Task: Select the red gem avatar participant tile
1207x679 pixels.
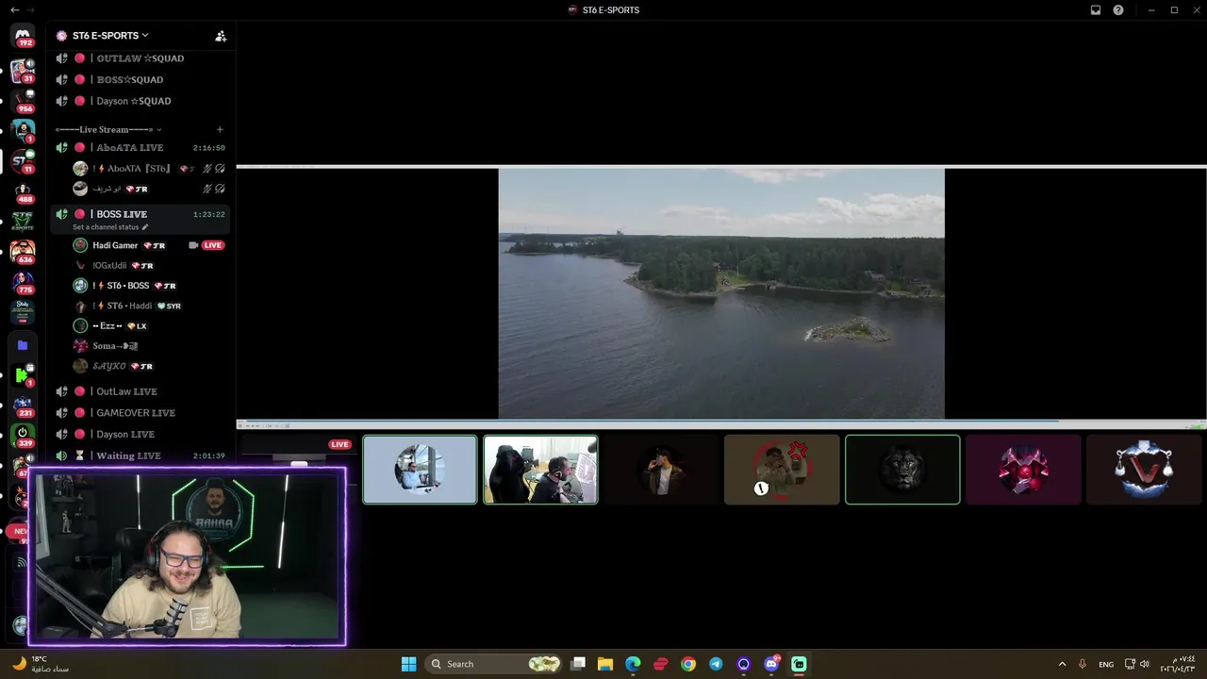Action: (1023, 470)
